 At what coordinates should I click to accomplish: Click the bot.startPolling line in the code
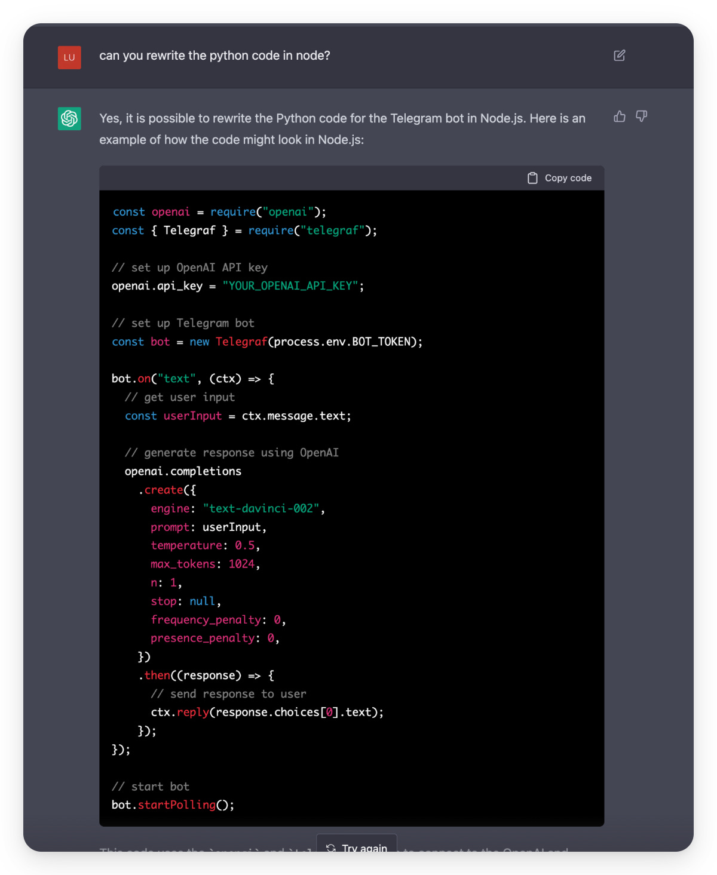click(172, 805)
